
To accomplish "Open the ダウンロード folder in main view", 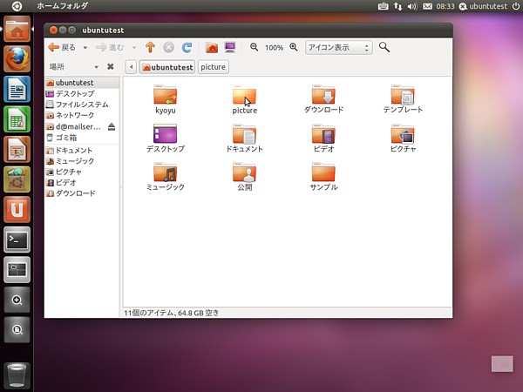I will coord(323,100).
